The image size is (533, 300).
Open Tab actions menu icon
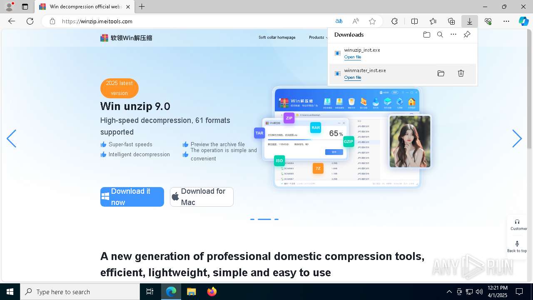(25, 7)
